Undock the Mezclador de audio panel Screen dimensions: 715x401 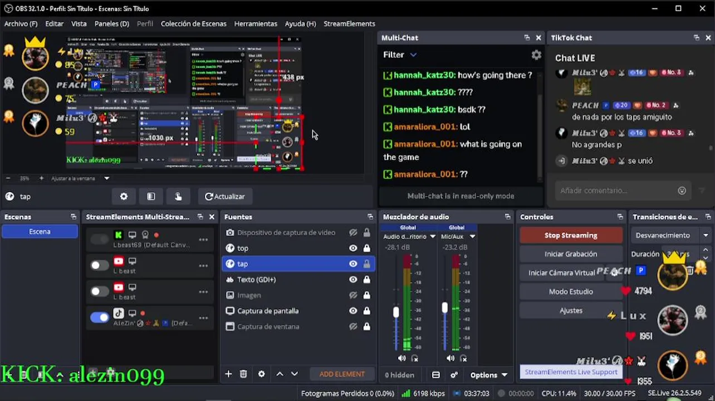pos(507,217)
